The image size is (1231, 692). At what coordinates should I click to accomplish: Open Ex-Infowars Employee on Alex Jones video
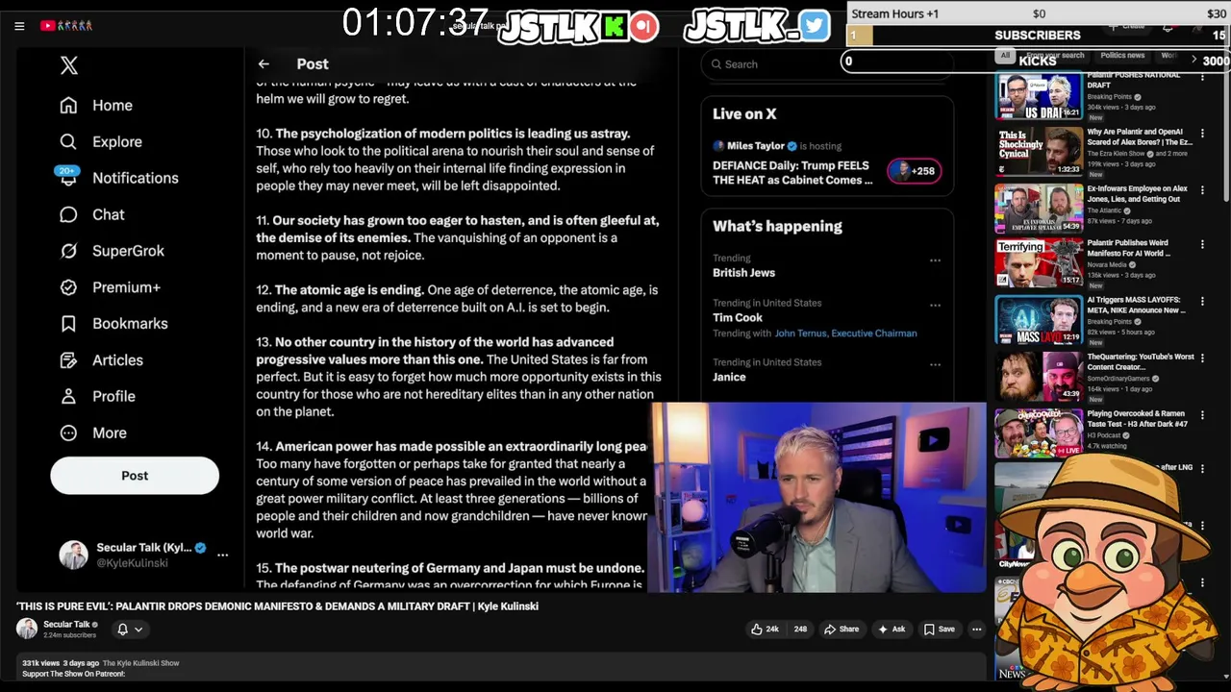point(1039,209)
